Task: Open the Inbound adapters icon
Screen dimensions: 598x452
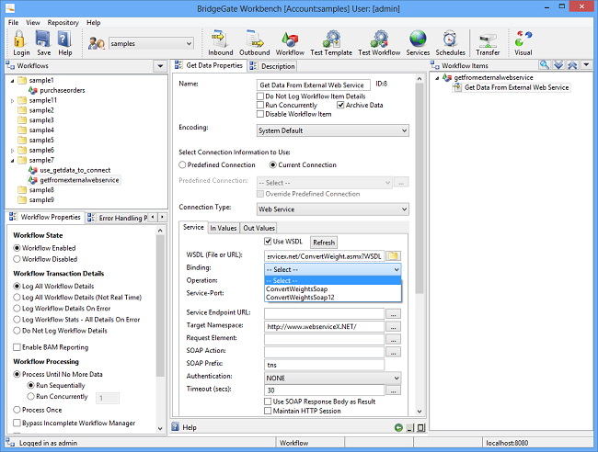Action: click(221, 40)
